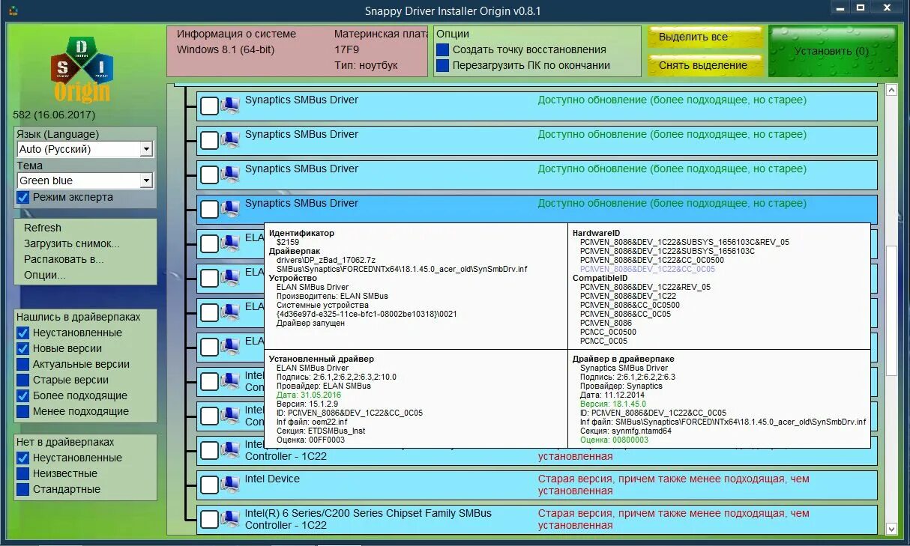Viewport: 910px width, 546px height.
Task: Click the Снять выделение button
Action: pos(705,65)
